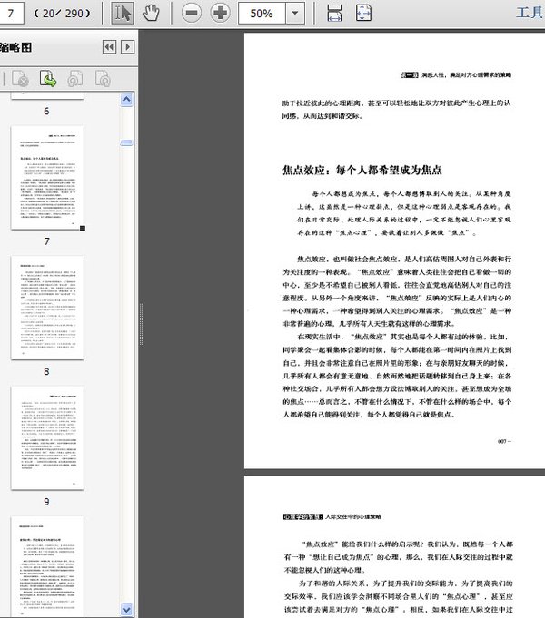Click the rightmost page options icon in thumbnails toolbar
The image size is (545, 618).
click(x=103, y=78)
